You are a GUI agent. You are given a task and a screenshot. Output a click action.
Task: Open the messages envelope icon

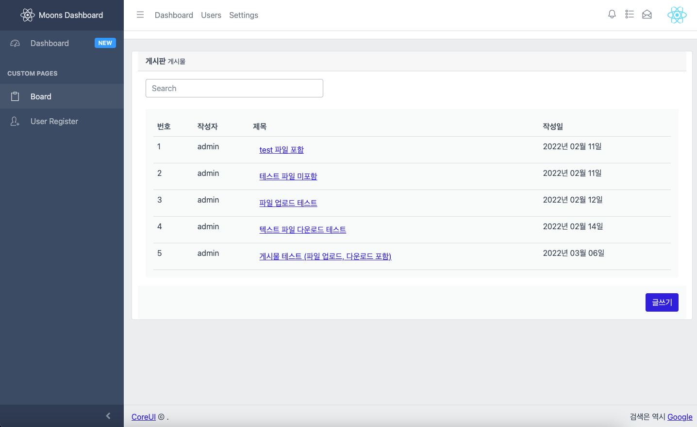point(647,15)
